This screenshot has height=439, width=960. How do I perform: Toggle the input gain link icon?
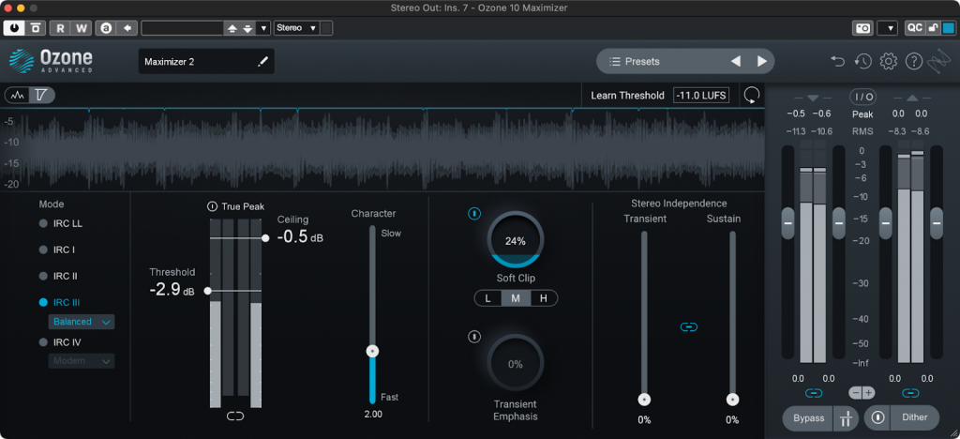click(x=814, y=393)
